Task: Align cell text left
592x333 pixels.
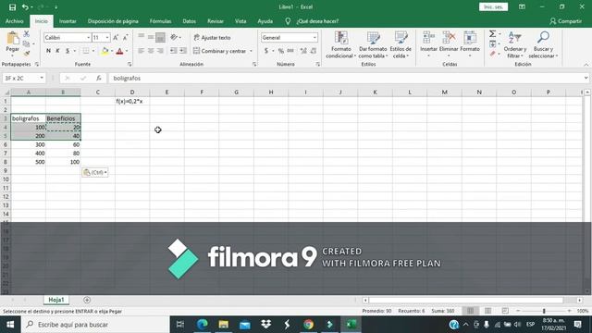Action: point(141,51)
